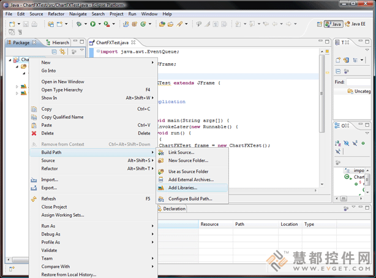Click the Open Type icon in toolbar

(x=162, y=24)
